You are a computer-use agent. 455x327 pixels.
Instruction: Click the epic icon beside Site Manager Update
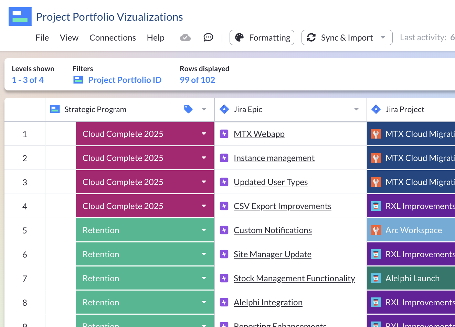[224, 254]
